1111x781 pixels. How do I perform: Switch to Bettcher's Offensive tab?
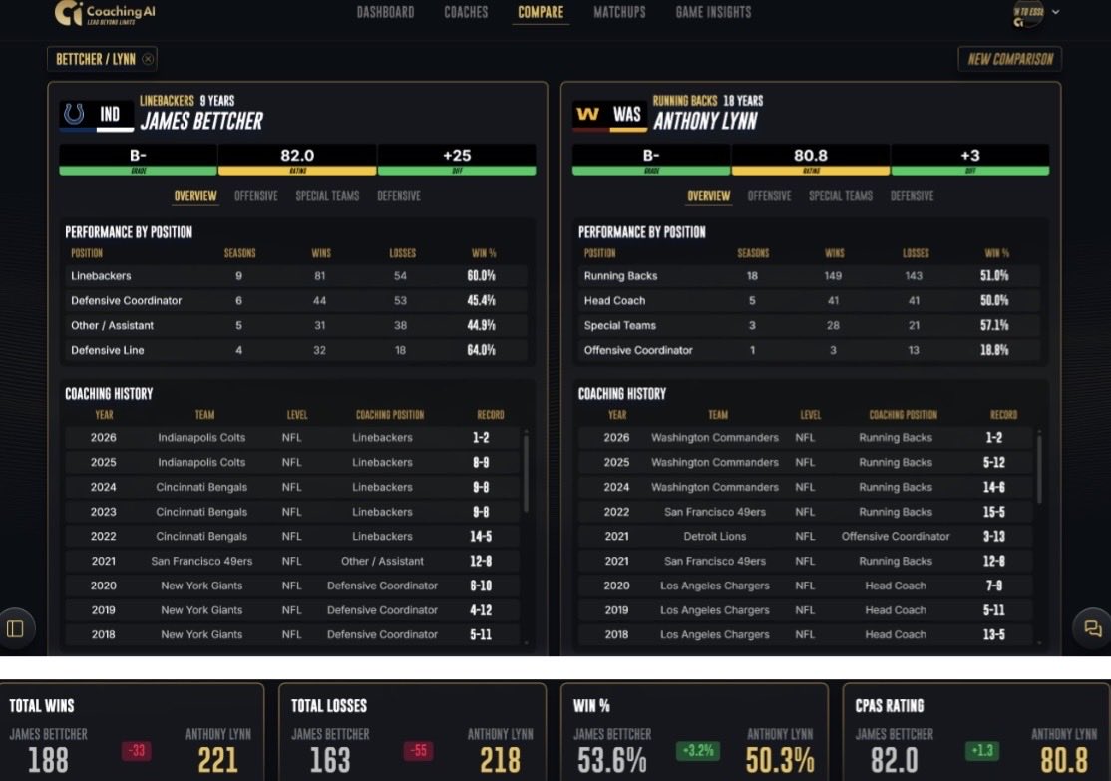point(255,195)
